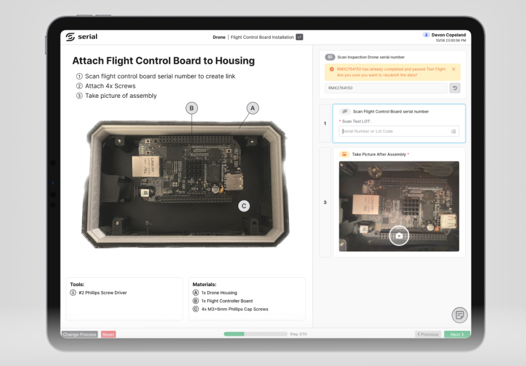Select the flight control board assembly image
Viewport: 526px width, 366px height.
pyautogui.click(x=185, y=185)
